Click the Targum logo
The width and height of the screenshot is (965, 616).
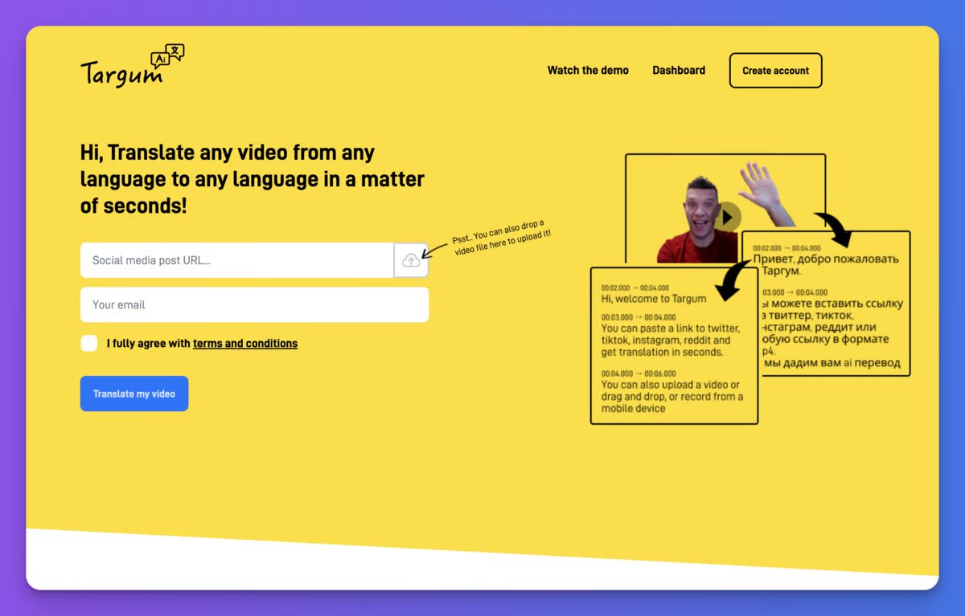[x=133, y=67]
